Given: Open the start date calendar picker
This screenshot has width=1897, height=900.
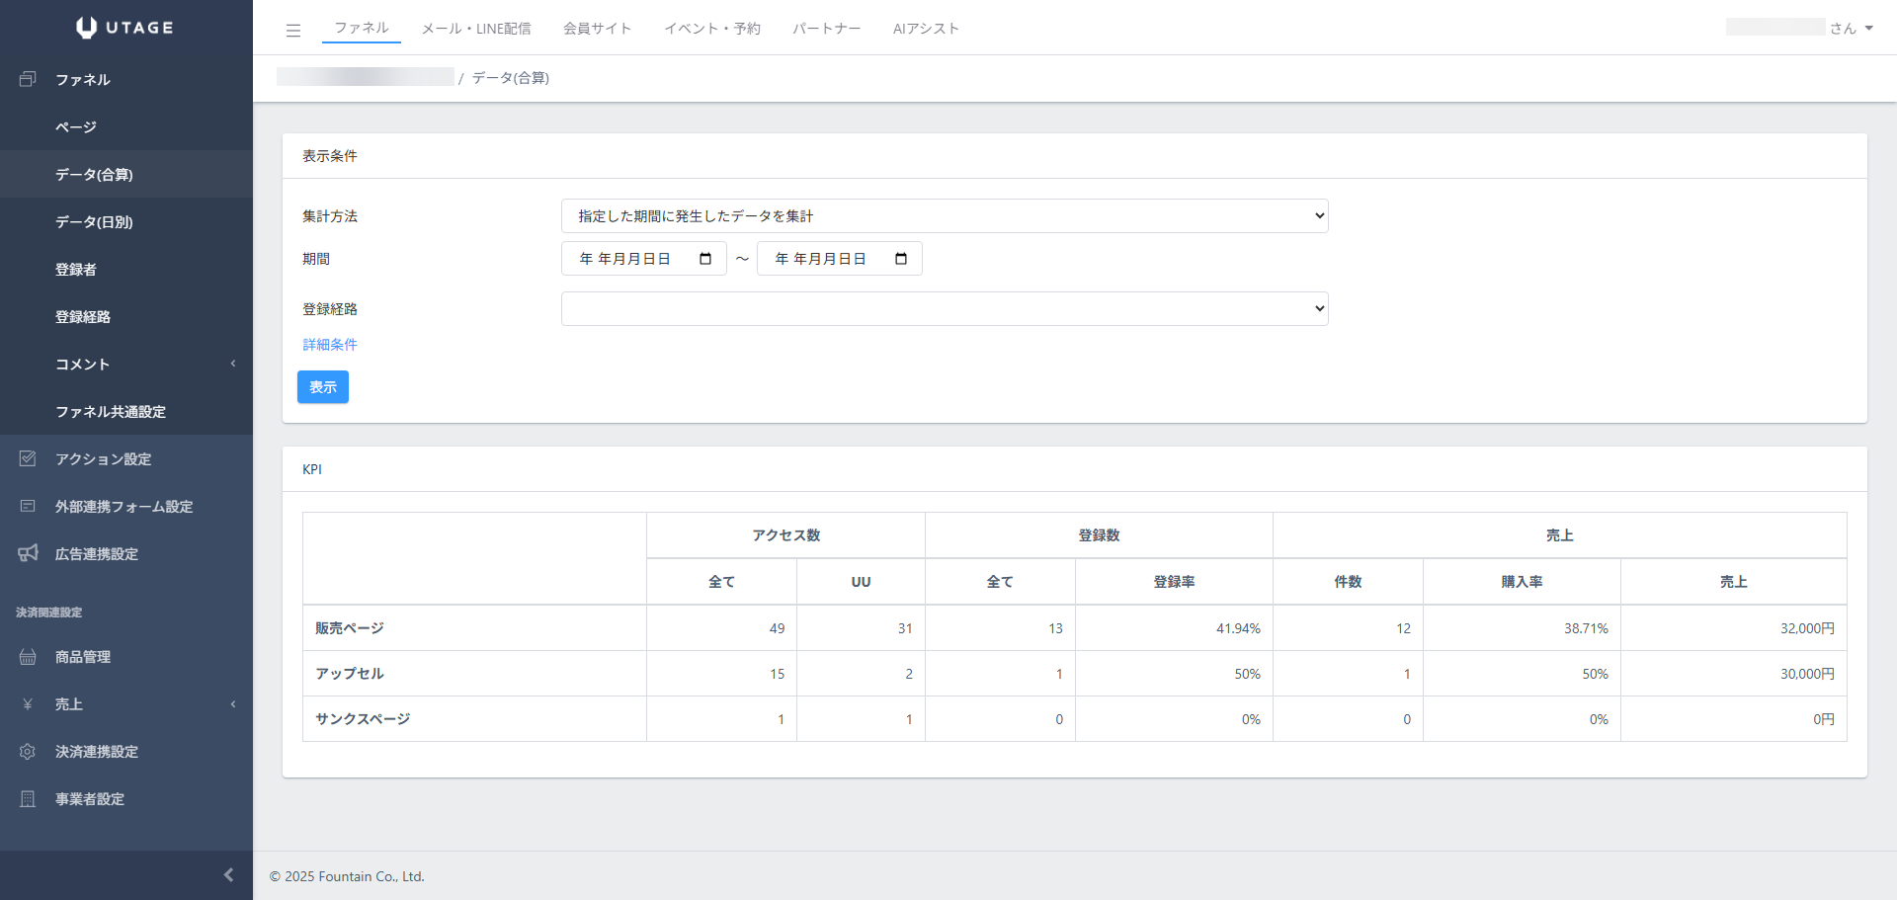Looking at the screenshot, I should (x=705, y=259).
